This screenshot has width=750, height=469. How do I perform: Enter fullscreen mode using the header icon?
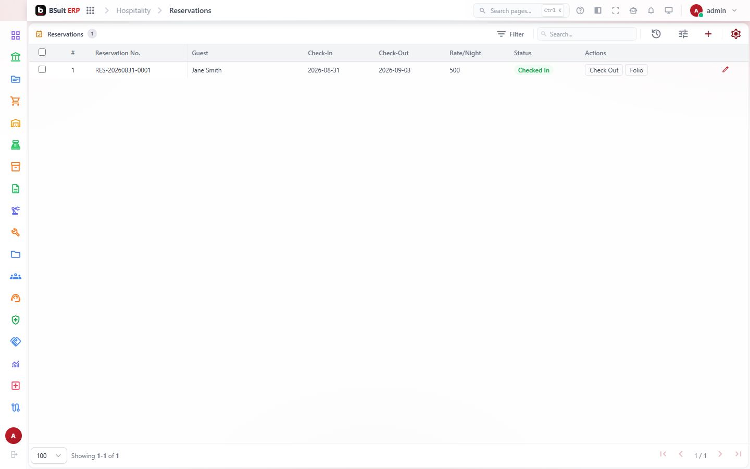pyautogui.click(x=616, y=10)
